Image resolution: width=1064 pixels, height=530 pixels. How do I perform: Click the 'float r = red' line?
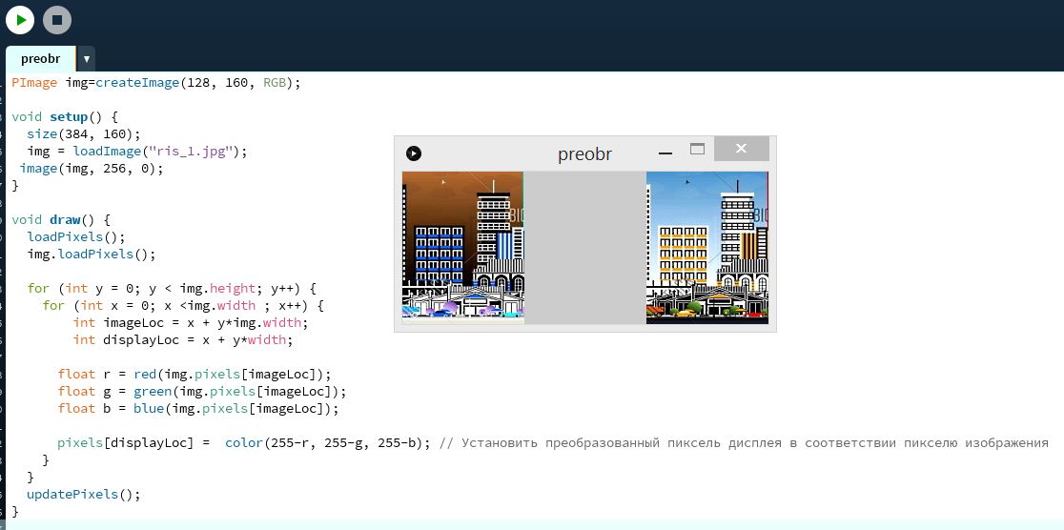click(194, 374)
